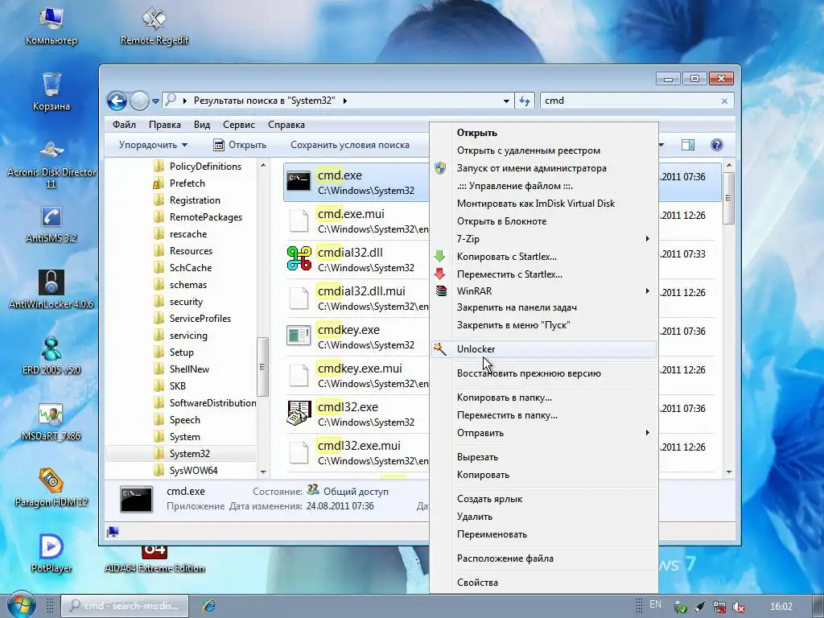Expand the Отправить submenu
This screenshot has width=824, height=618.
tap(543, 432)
